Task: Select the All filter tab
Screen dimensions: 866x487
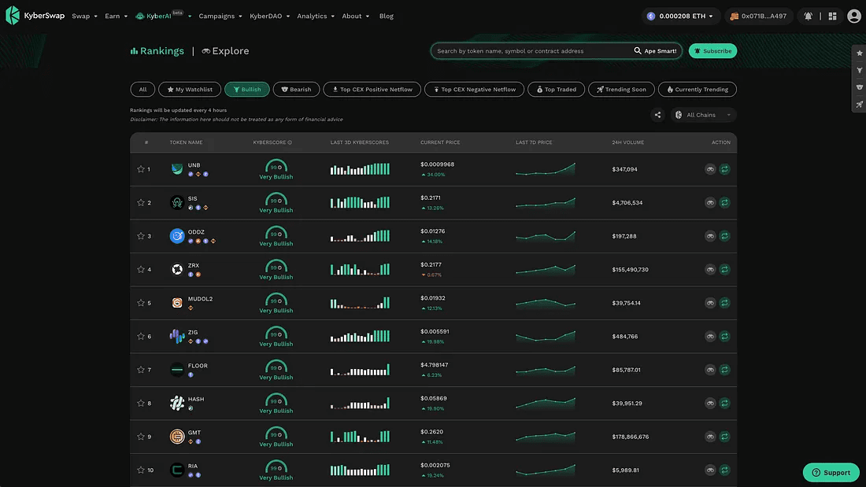Action: pyautogui.click(x=142, y=90)
